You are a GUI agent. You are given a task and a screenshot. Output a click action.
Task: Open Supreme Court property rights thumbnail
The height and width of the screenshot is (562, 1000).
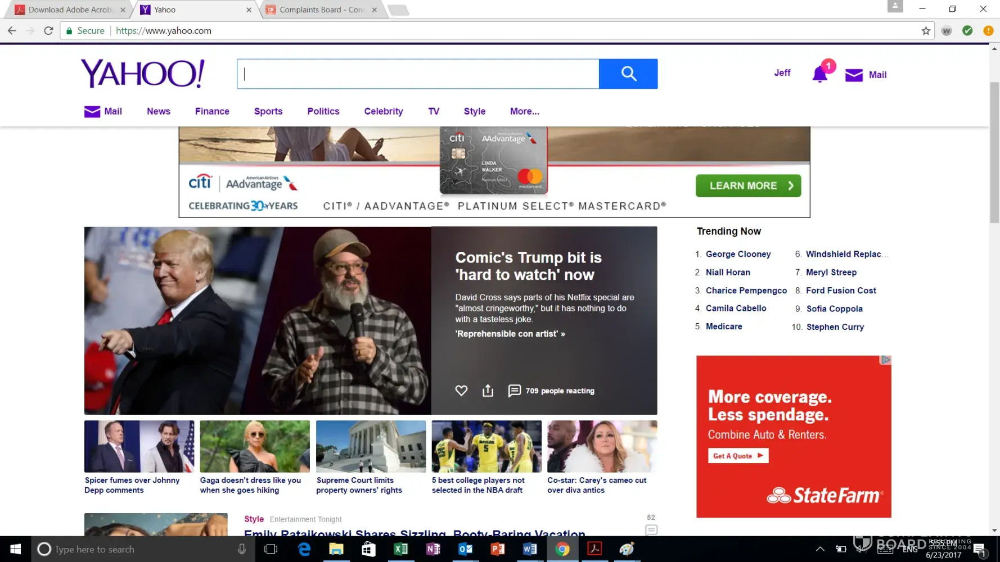[371, 446]
